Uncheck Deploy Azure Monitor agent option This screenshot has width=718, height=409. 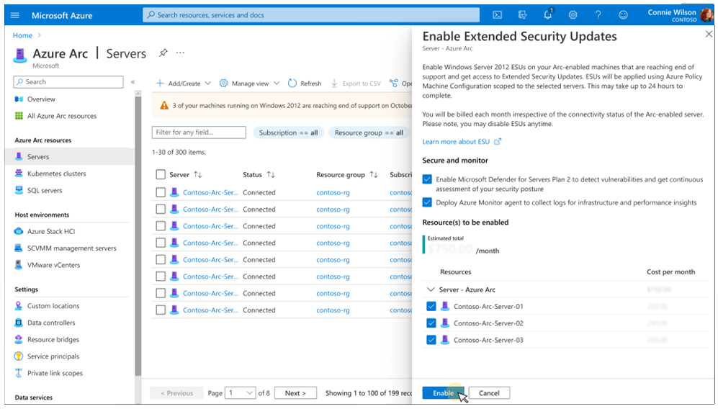pyautogui.click(x=428, y=202)
